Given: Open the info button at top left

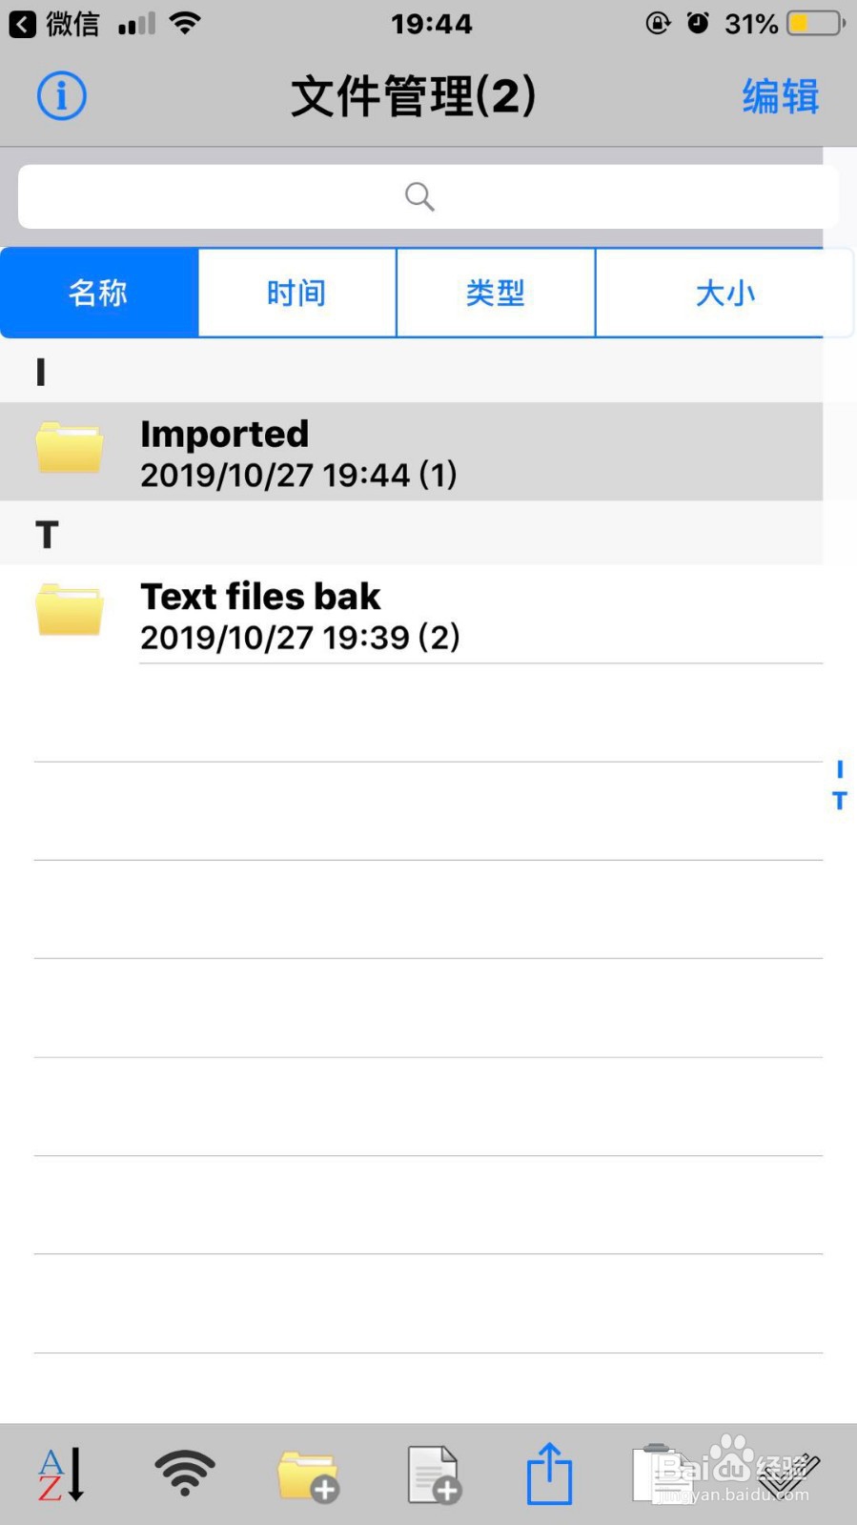Looking at the screenshot, I should point(62,96).
